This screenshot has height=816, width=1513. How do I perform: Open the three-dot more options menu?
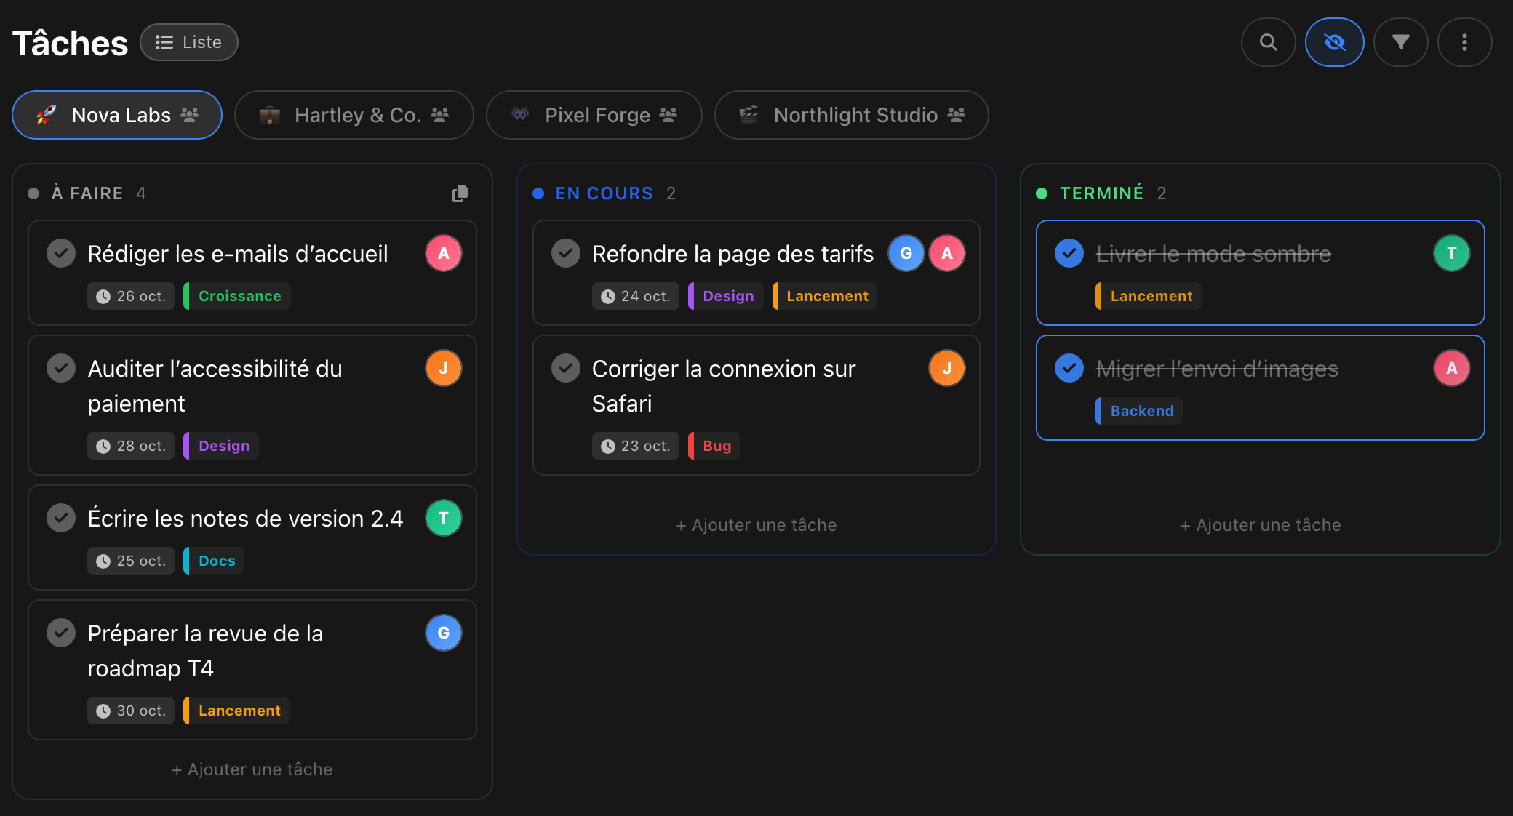coord(1464,42)
